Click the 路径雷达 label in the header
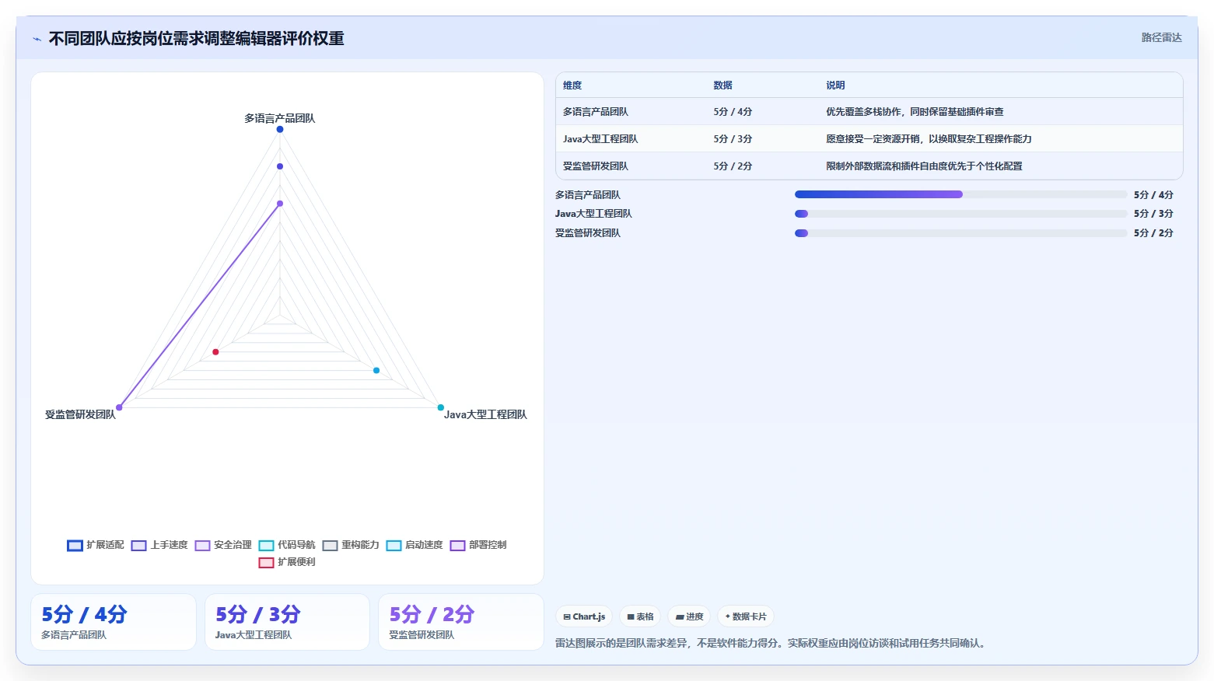Screen dimensions: 1214x681 click(1161, 37)
